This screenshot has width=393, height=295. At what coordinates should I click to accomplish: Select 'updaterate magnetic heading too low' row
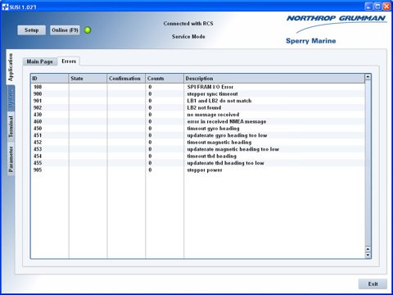(x=197, y=149)
